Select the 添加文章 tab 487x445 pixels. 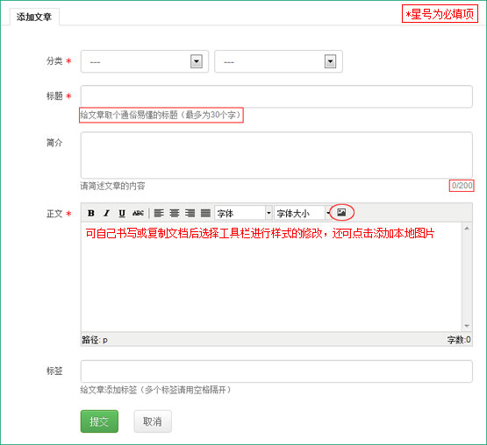click(34, 17)
